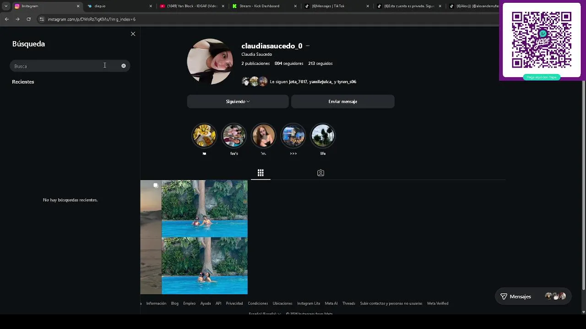Close the Yan Block YouTube tab
Screen dimensions: 586x329
pos(223,6)
